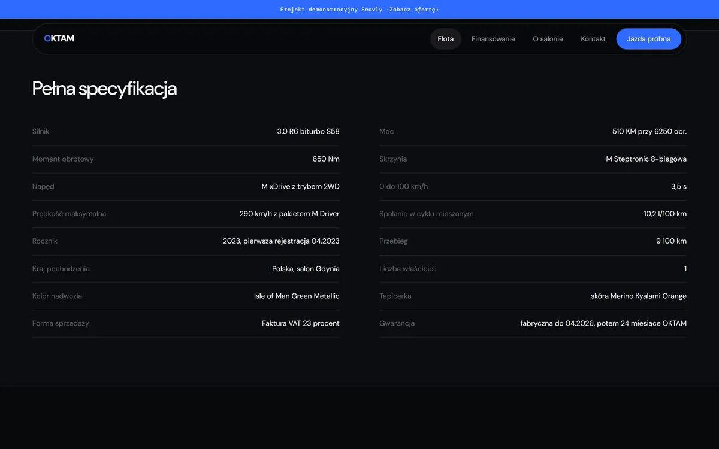719x449 pixels.
Task: Click Spalanie w cyklu mieszanym label
Action: (x=427, y=214)
